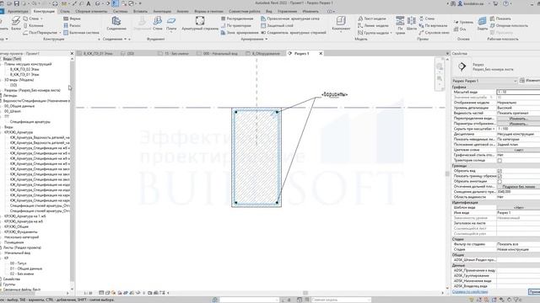Toggle Обрезать вид checkbox
This screenshot has width=540, height=303.
click(499, 171)
